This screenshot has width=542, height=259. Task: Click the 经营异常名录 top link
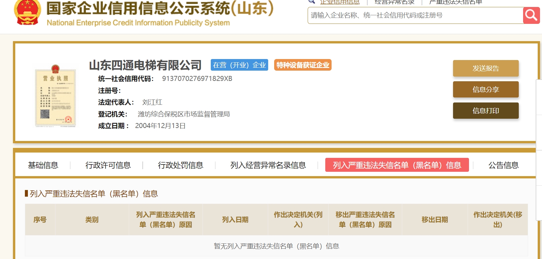pyautogui.click(x=395, y=2)
